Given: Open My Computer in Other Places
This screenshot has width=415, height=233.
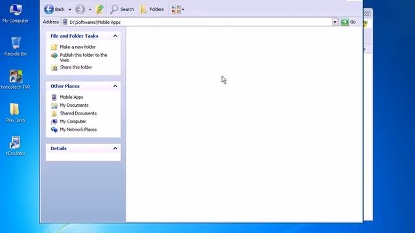Looking at the screenshot, I should click(x=73, y=122).
